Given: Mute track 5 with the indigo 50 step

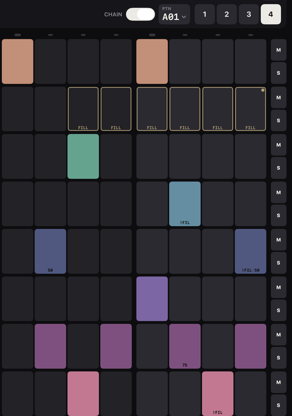Looking at the screenshot, I should pos(279,240).
